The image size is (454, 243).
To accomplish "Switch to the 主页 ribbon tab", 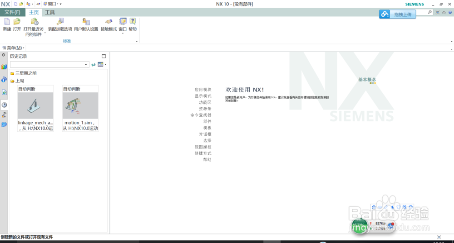I will 34,12.
